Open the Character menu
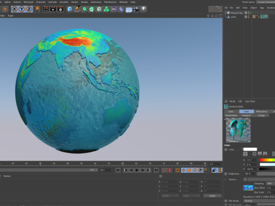The image size is (275, 206). [41, 2]
